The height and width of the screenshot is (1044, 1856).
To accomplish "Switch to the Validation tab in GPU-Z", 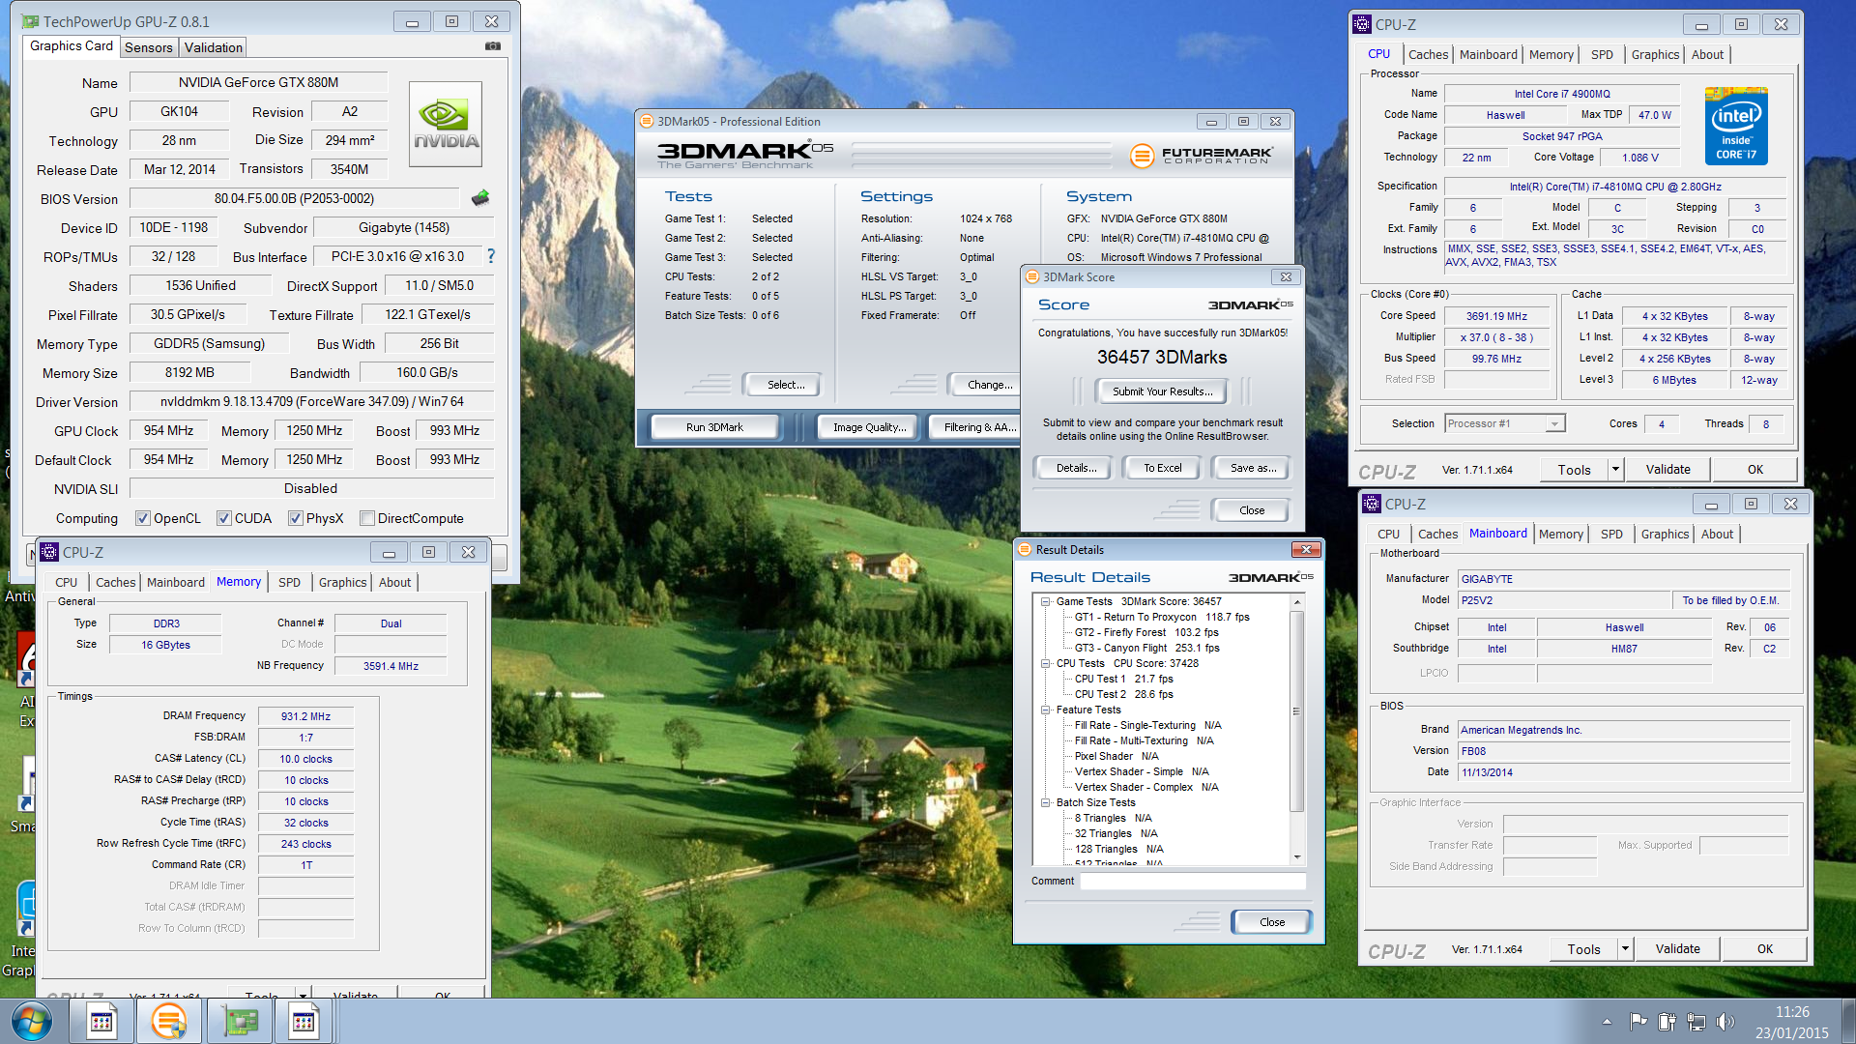I will 214,47.
